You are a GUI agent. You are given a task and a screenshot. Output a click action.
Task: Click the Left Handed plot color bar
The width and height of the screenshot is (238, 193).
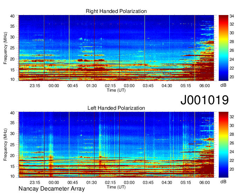223,145
